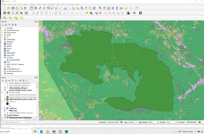Expand Spatial Bookmarks in Browser
Image resolution: width=204 pixels, height=134 pixels.
[x=2, y=30]
